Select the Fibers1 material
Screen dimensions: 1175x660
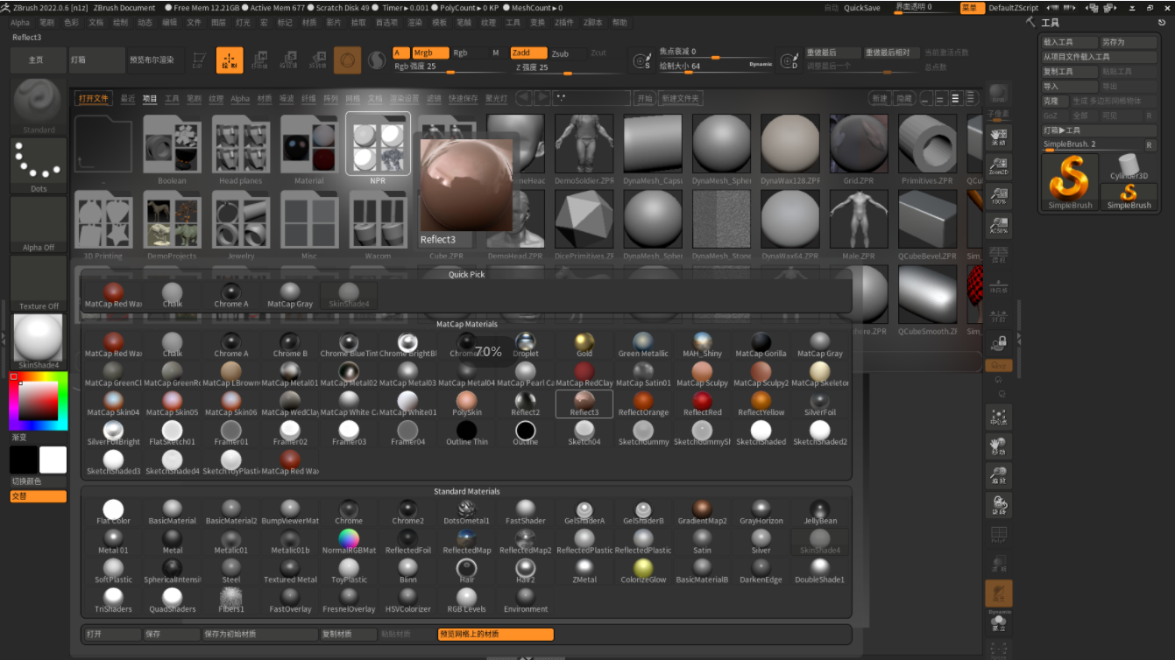[x=231, y=600]
